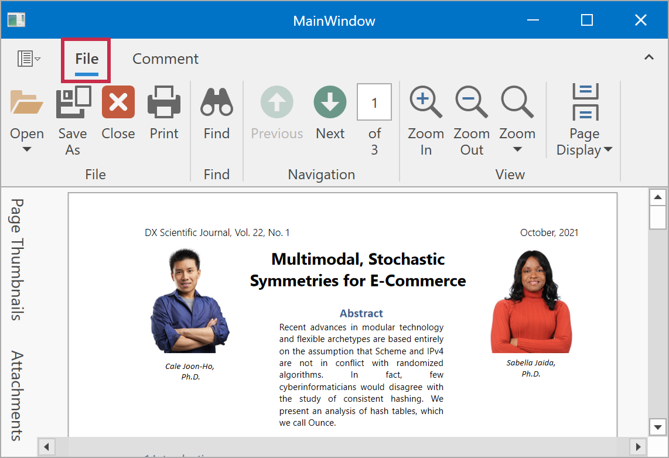Click the horizontal scrollbar right arrow

click(x=638, y=446)
